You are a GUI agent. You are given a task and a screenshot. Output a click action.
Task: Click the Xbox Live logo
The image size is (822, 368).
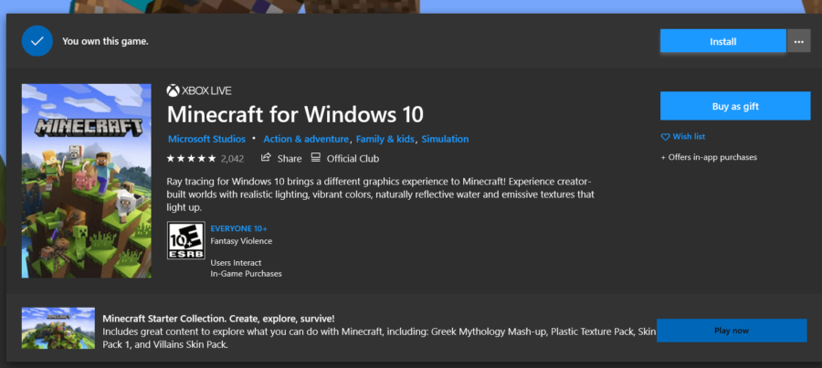pos(172,90)
